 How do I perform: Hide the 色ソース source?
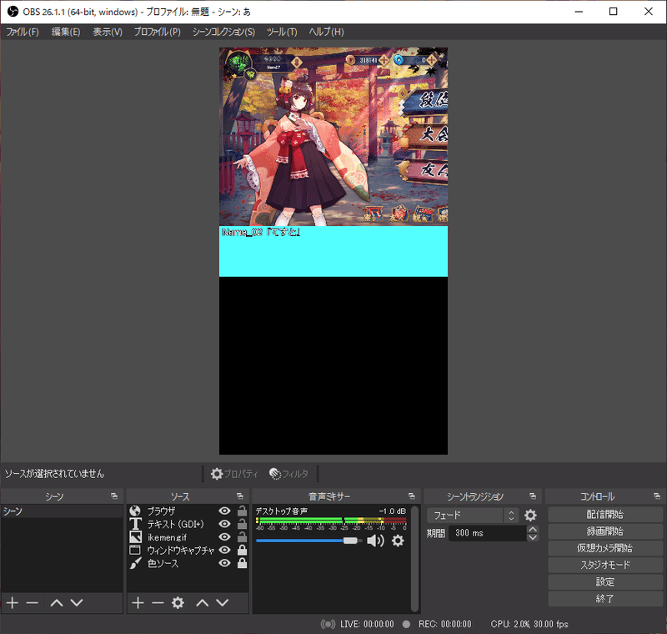click(x=224, y=563)
